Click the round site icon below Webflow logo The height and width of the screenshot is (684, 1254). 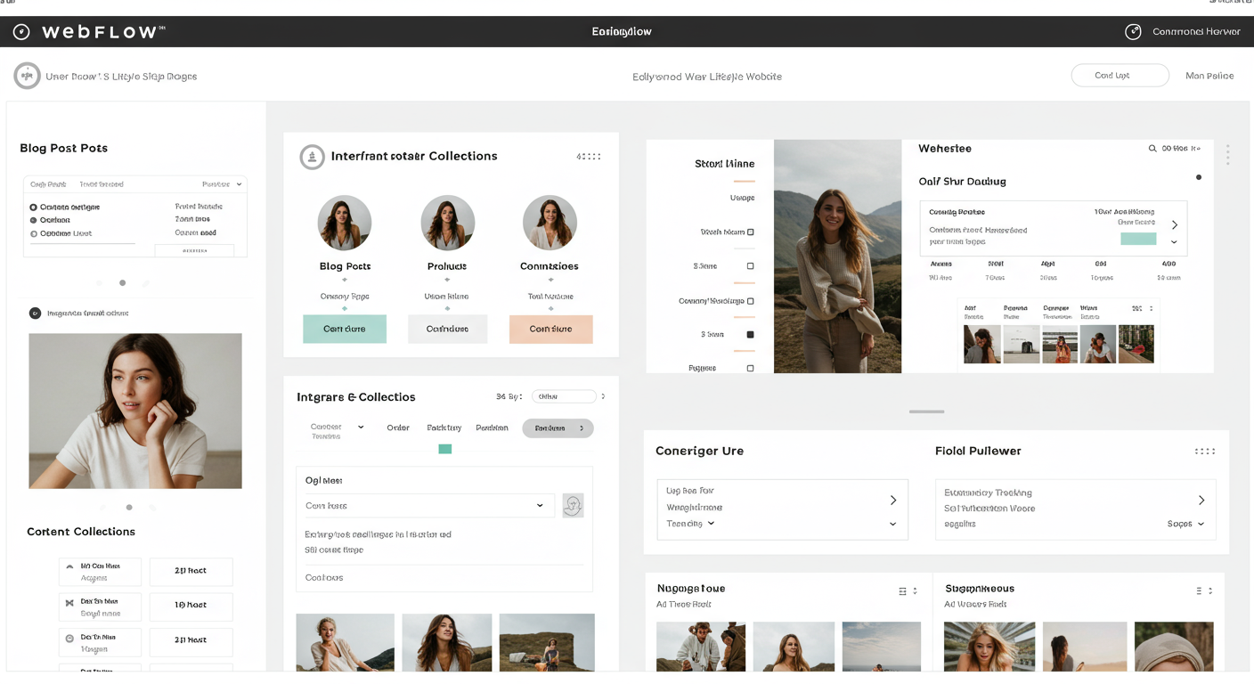point(28,76)
